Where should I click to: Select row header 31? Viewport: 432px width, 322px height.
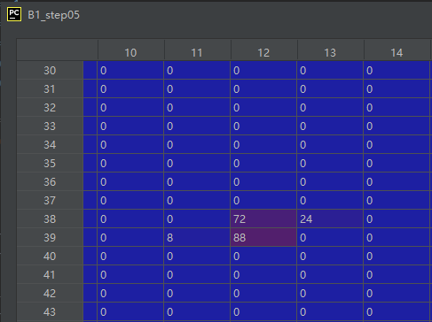pyautogui.click(x=50, y=89)
